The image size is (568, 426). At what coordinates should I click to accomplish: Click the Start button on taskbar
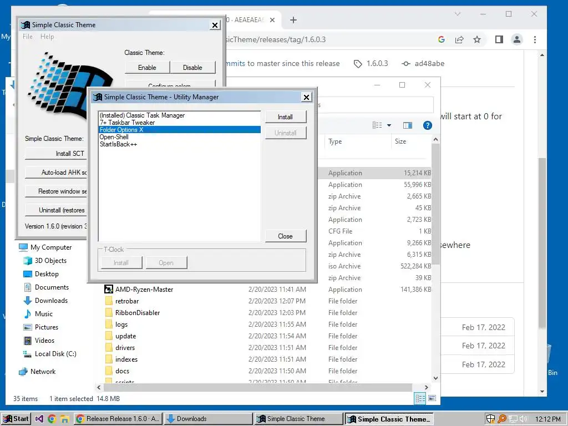16,419
